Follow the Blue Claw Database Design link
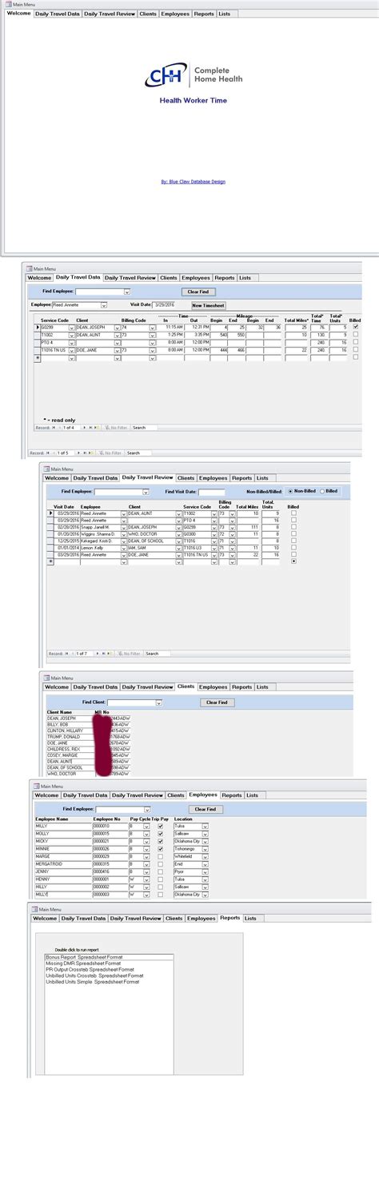 [x=193, y=181]
